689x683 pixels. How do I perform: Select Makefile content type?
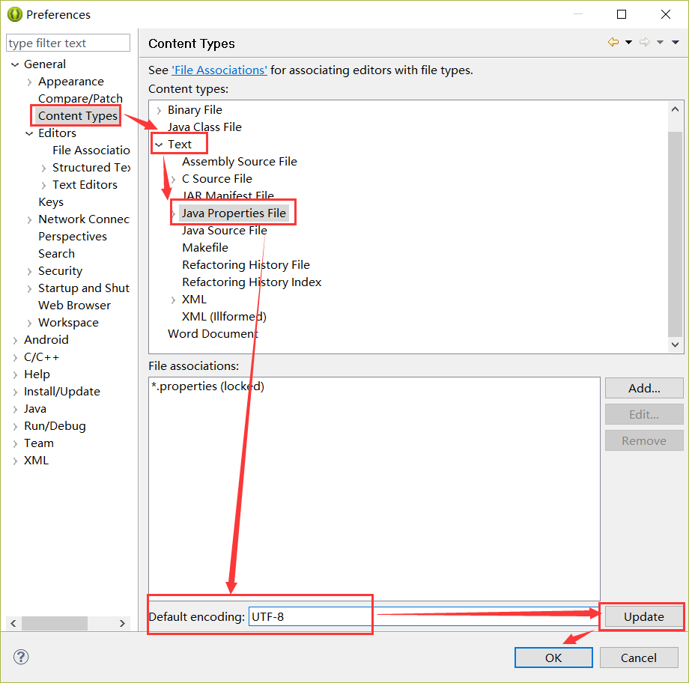pos(205,247)
